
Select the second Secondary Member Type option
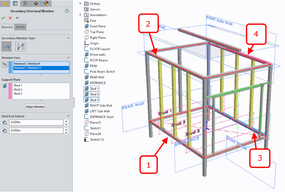click(x=20, y=46)
